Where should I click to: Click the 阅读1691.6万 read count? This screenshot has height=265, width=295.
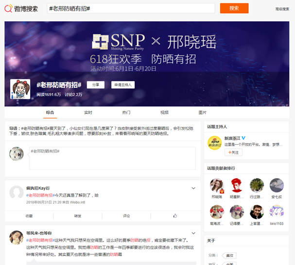click(49, 95)
